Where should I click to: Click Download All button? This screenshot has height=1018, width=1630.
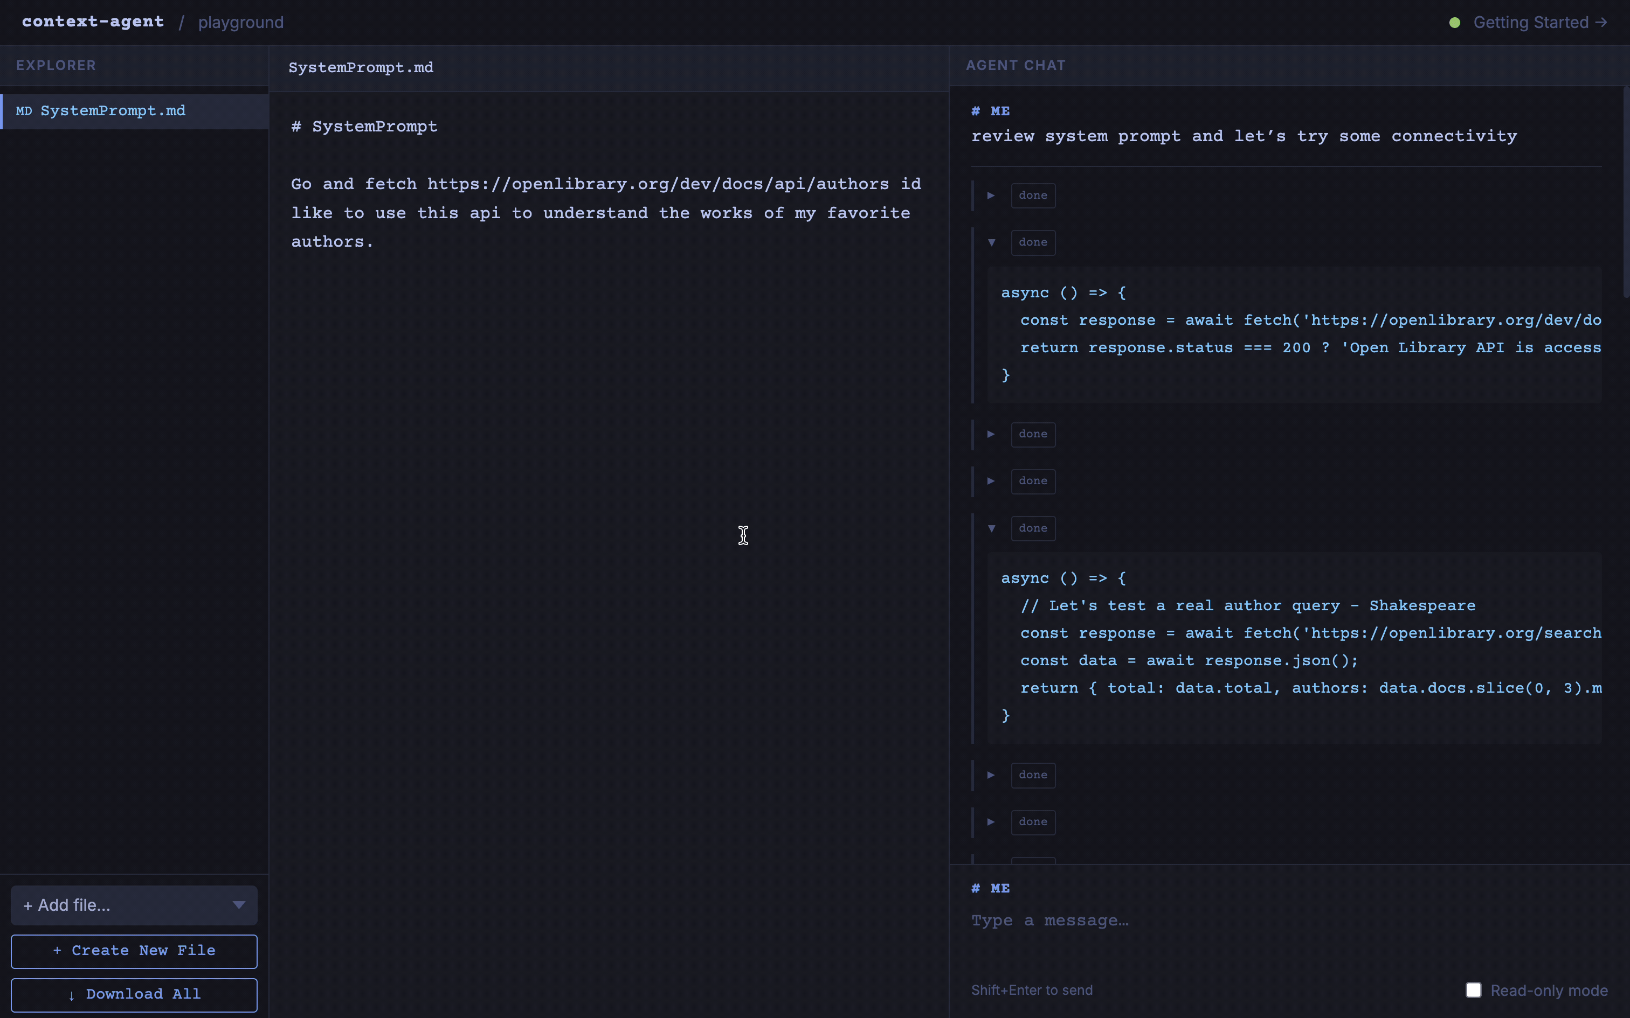134,994
